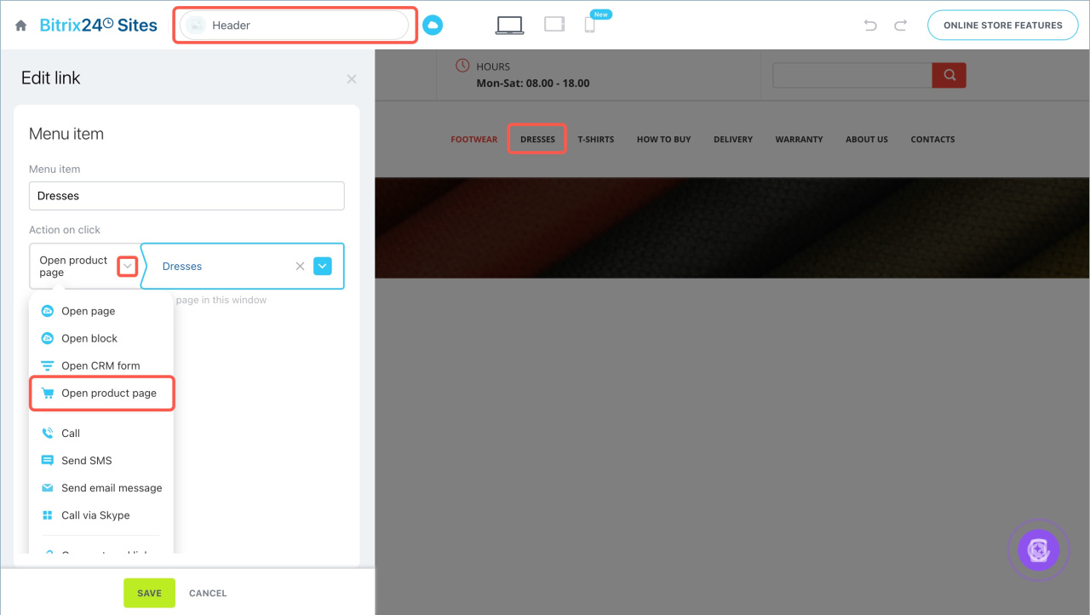The image size is (1090, 615).
Task: Click Online Store Features button
Action: coord(1002,26)
